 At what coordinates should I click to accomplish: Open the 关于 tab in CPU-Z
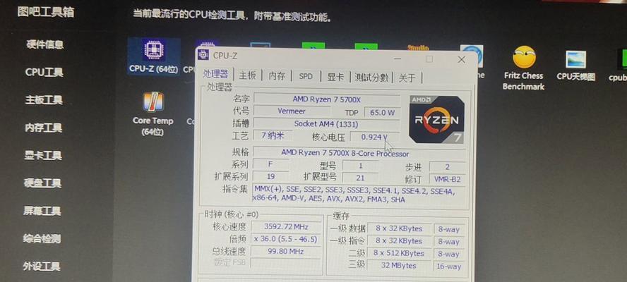(x=407, y=78)
